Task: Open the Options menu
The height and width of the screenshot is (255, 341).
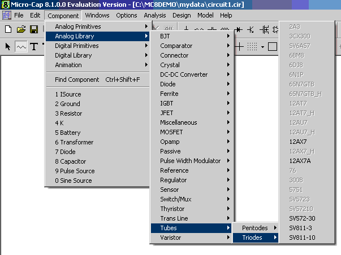Action: [127, 15]
